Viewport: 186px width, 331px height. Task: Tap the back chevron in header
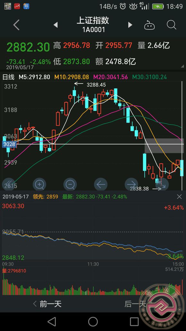point(16,25)
